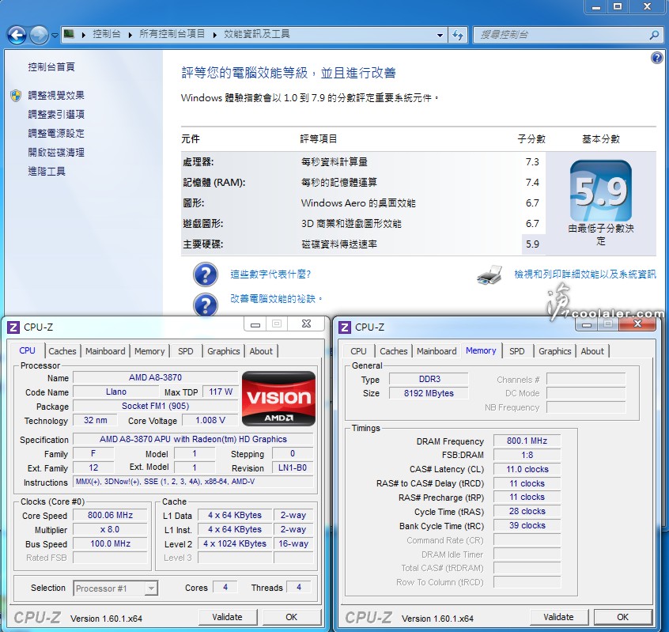Click CPU-Z logo icon in left window title
This screenshot has height=632, width=669.
click(13, 327)
